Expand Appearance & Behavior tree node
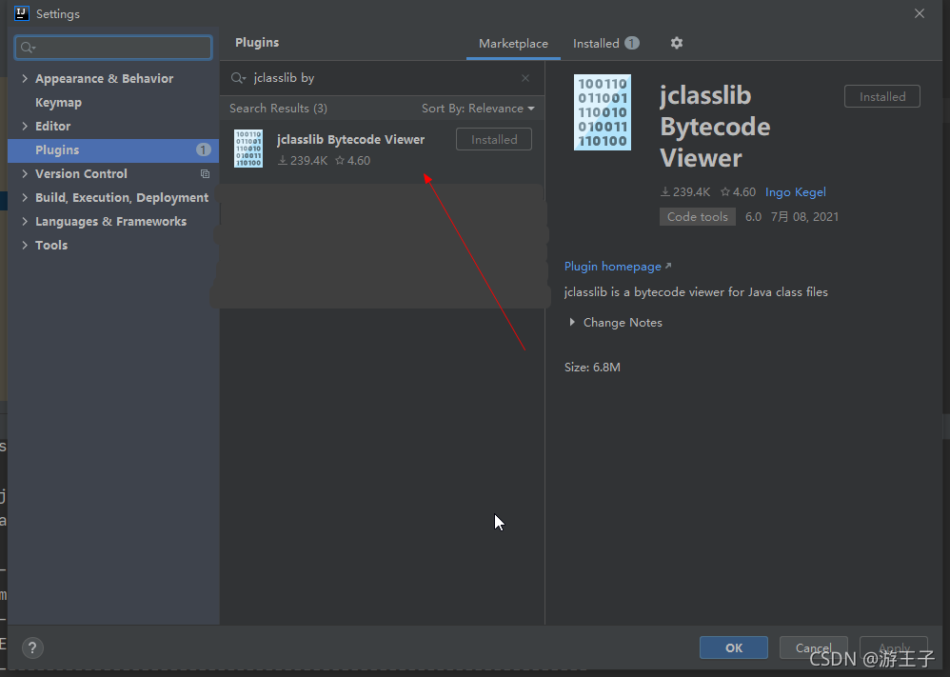The image size is (950, 677). 25,78
